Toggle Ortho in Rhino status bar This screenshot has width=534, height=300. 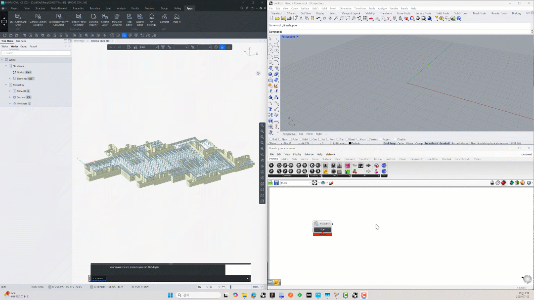pos(400,143)
